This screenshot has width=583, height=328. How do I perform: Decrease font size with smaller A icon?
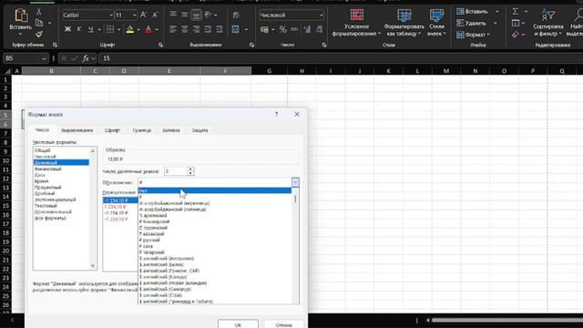155,15
